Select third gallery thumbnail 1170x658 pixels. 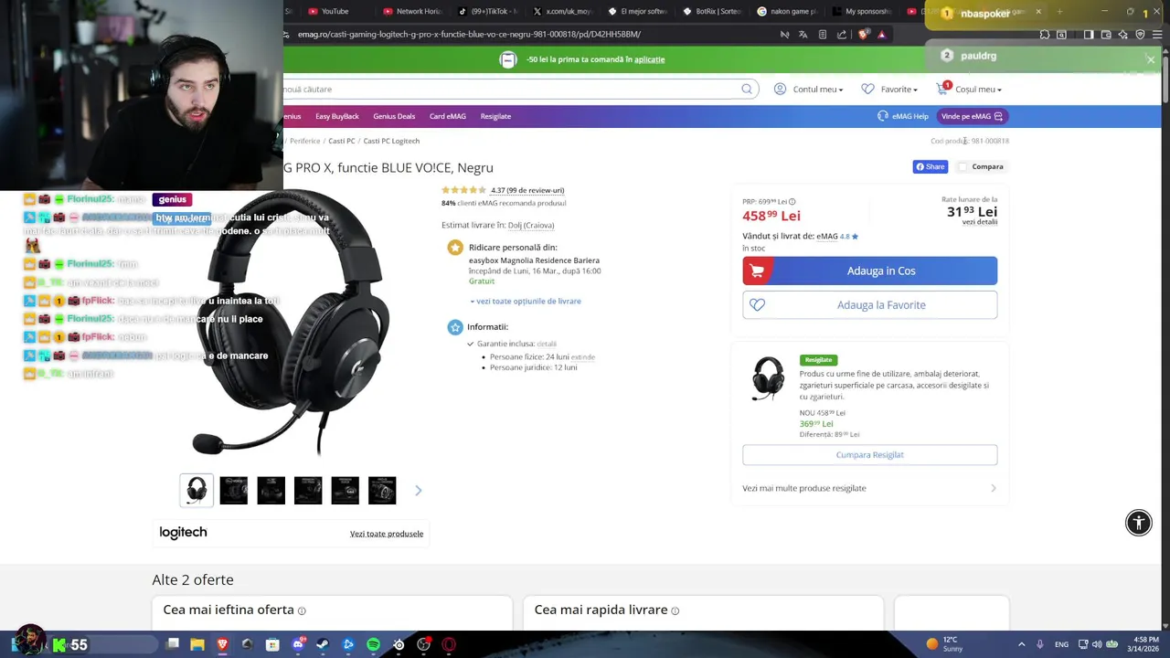(271, 491)
